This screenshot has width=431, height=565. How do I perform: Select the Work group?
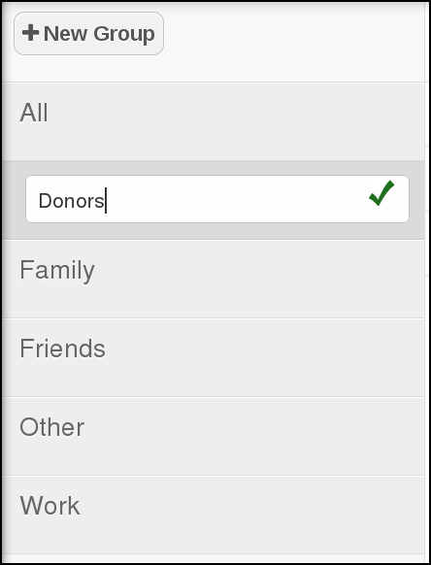[214, 515]
